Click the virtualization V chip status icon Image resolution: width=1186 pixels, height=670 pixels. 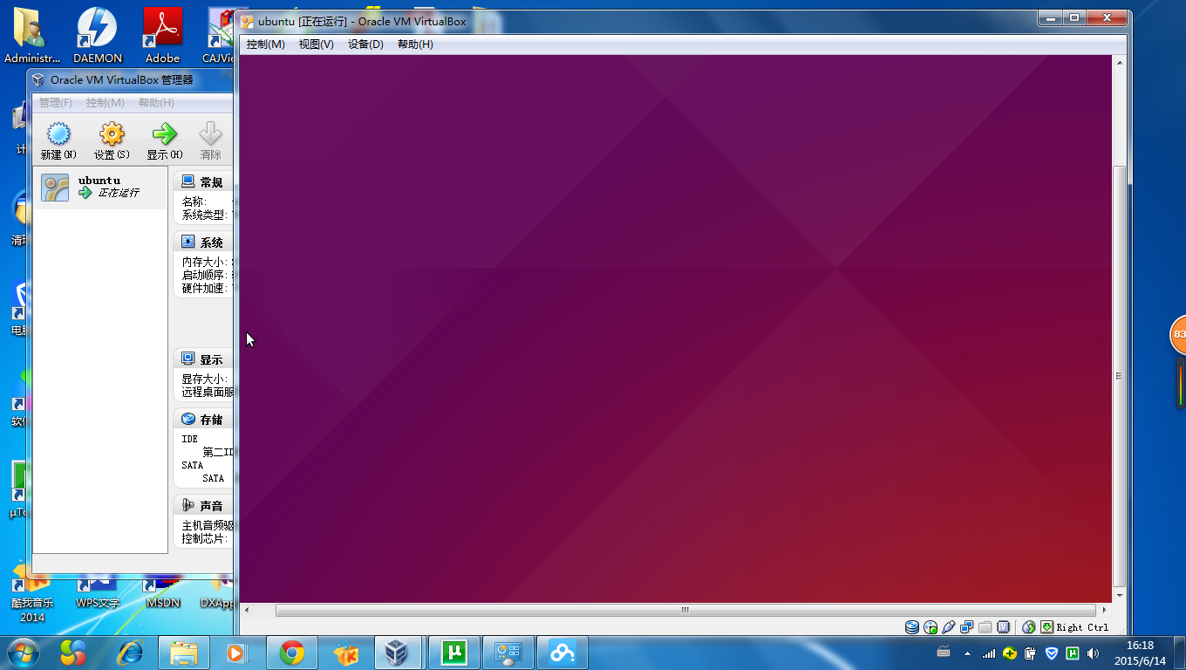[x=1004, y=627]
